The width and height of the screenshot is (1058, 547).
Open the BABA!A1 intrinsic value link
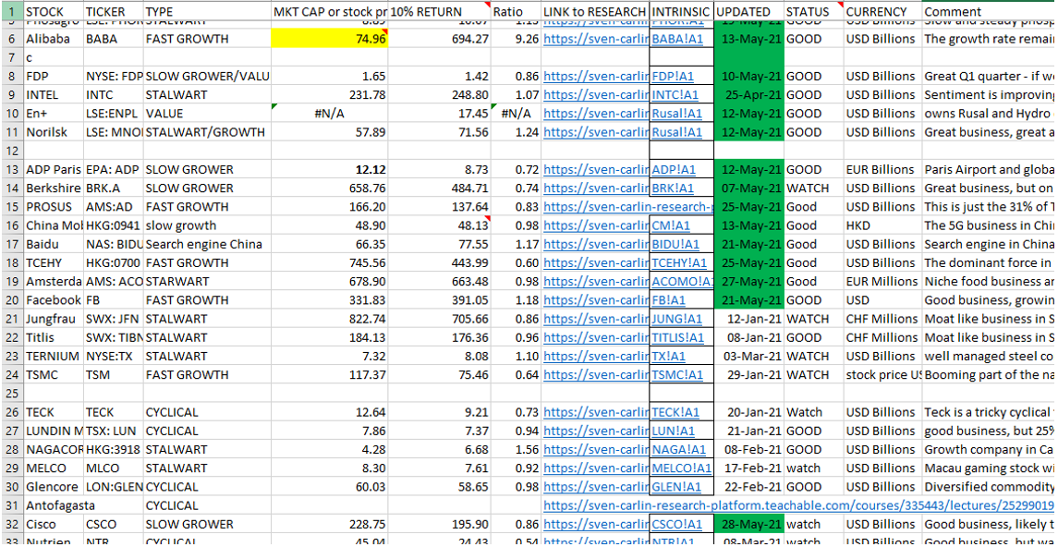click(677, 39)
